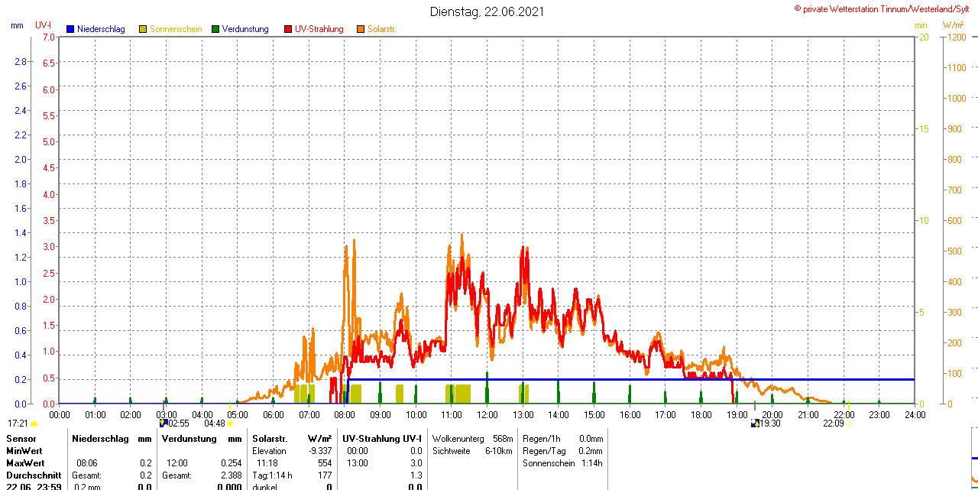978x490 pixels.
Task: Click the red UV-Strahlung legend square
Action: [x=288, y=29]
